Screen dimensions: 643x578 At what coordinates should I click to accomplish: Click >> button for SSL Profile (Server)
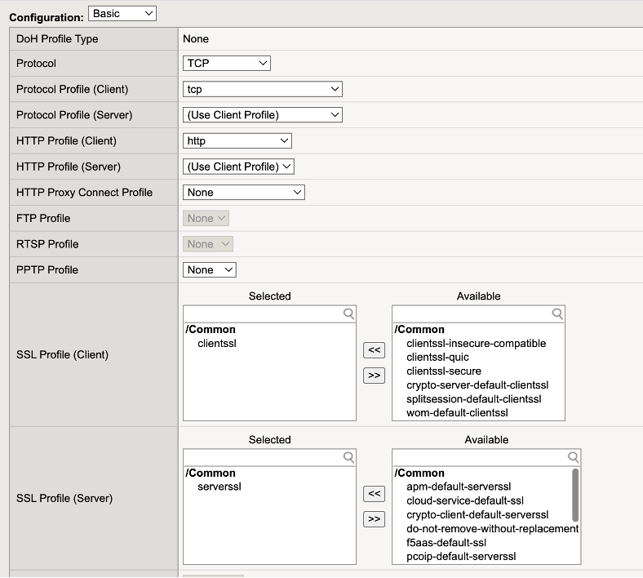click(374, 519)
